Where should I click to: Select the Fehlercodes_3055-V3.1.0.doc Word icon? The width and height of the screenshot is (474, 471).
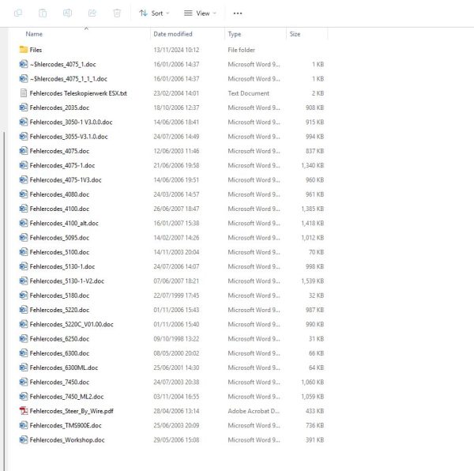23,137
